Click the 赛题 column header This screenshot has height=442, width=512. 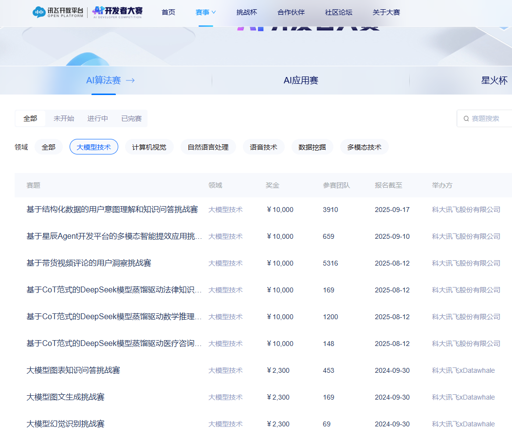pos(33,185)
